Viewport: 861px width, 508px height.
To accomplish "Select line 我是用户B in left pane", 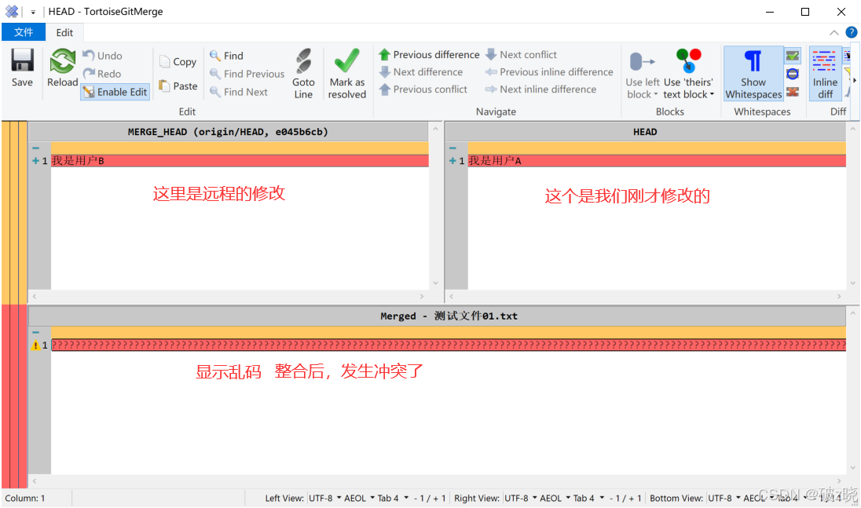I will coord(240,161).
